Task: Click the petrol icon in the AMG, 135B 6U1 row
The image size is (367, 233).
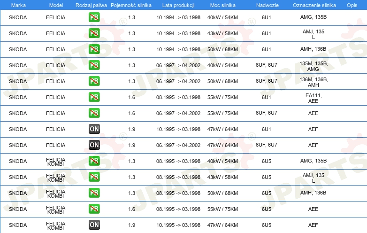Action: pyautogui.click(x=94, y=17)
